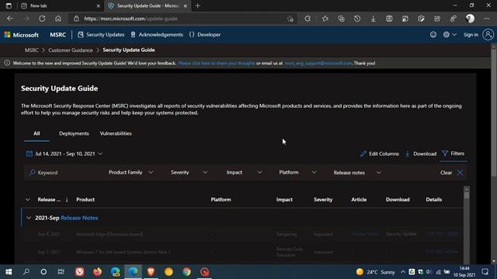Close the New tab tab
Viewport: 497px width, 279px height.
tap(99, 5)
